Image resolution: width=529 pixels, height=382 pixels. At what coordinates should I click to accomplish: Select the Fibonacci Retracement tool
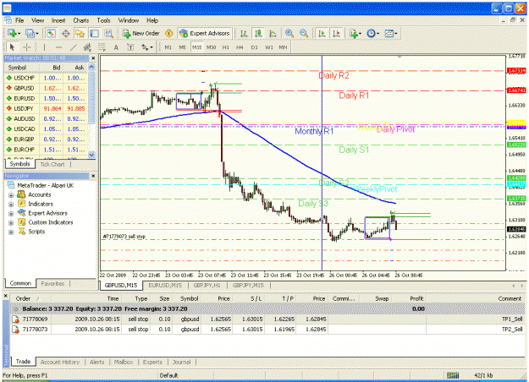102,47
